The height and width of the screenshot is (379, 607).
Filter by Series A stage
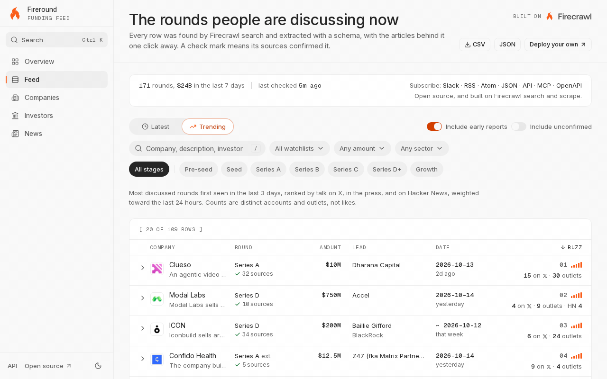[268, 169]
